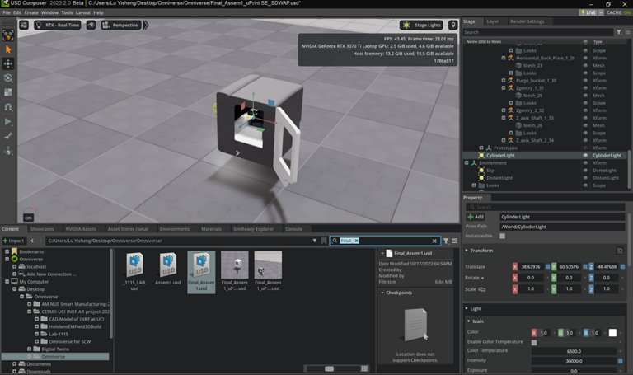Select the Paint brush tool

pos(8,136)
